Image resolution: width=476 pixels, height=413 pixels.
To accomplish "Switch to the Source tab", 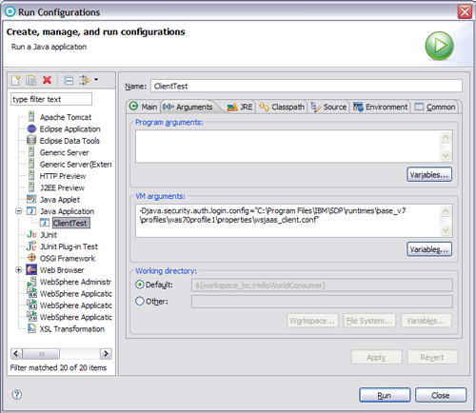I will [328, 107].
